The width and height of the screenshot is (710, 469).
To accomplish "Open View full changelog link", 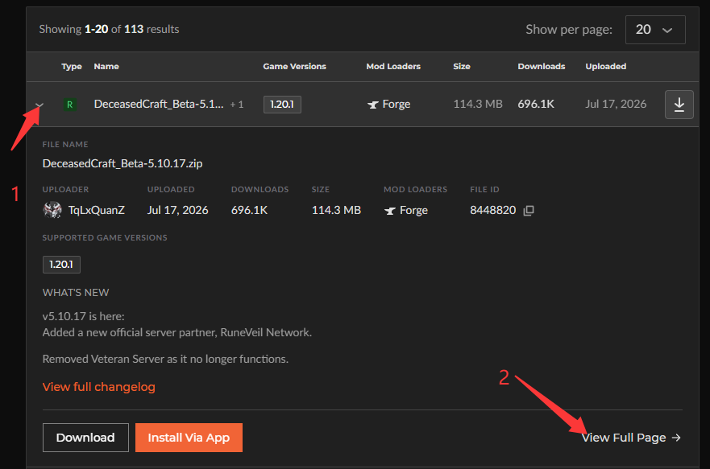I will (x=98, y=387).
